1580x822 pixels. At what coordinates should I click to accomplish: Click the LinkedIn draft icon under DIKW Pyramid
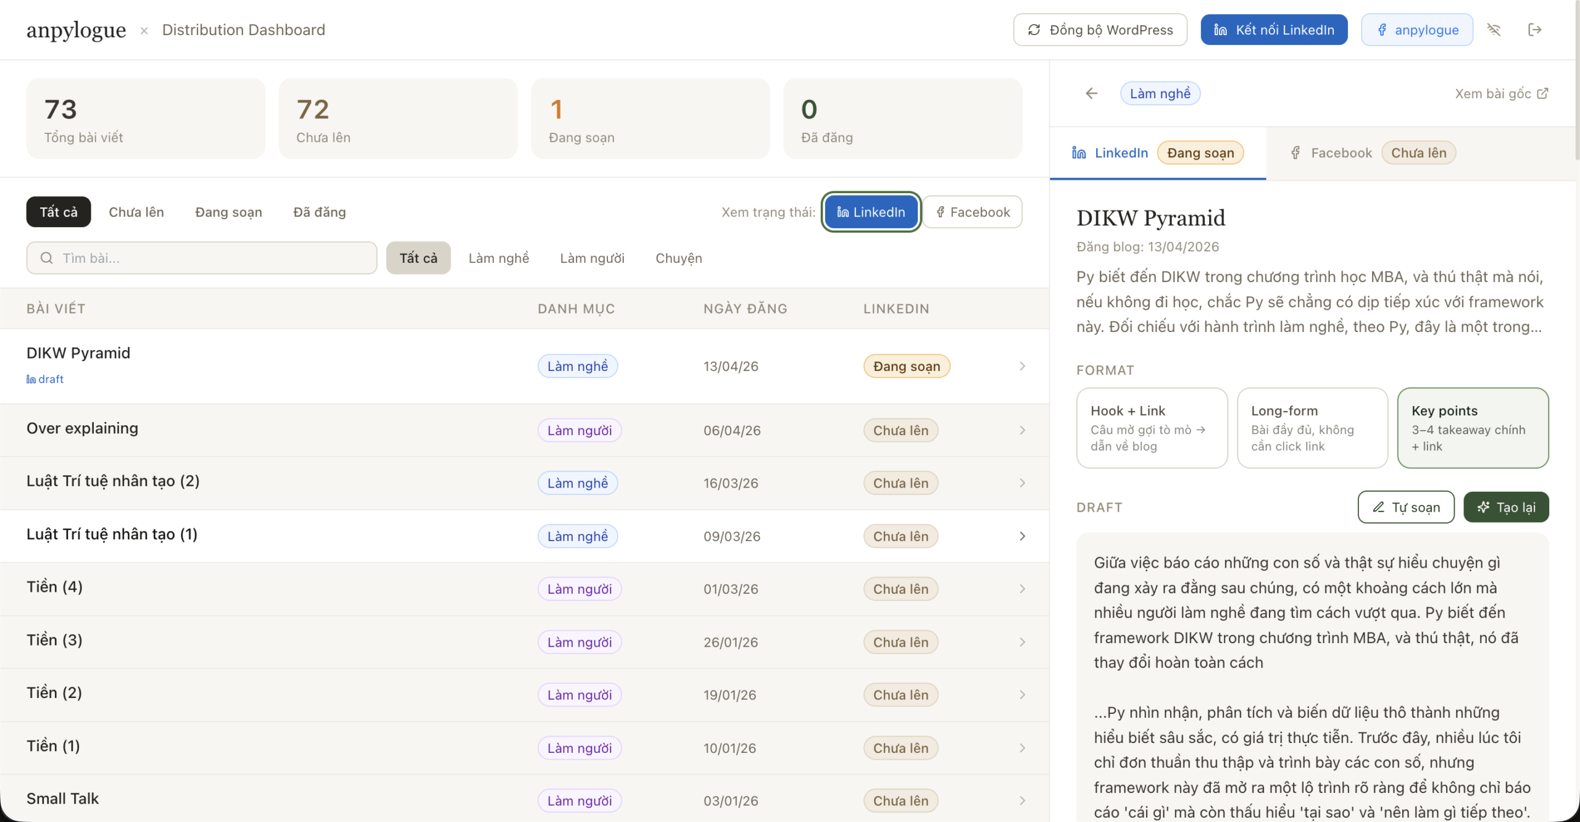pyautogui.click(x=31, y=380)
